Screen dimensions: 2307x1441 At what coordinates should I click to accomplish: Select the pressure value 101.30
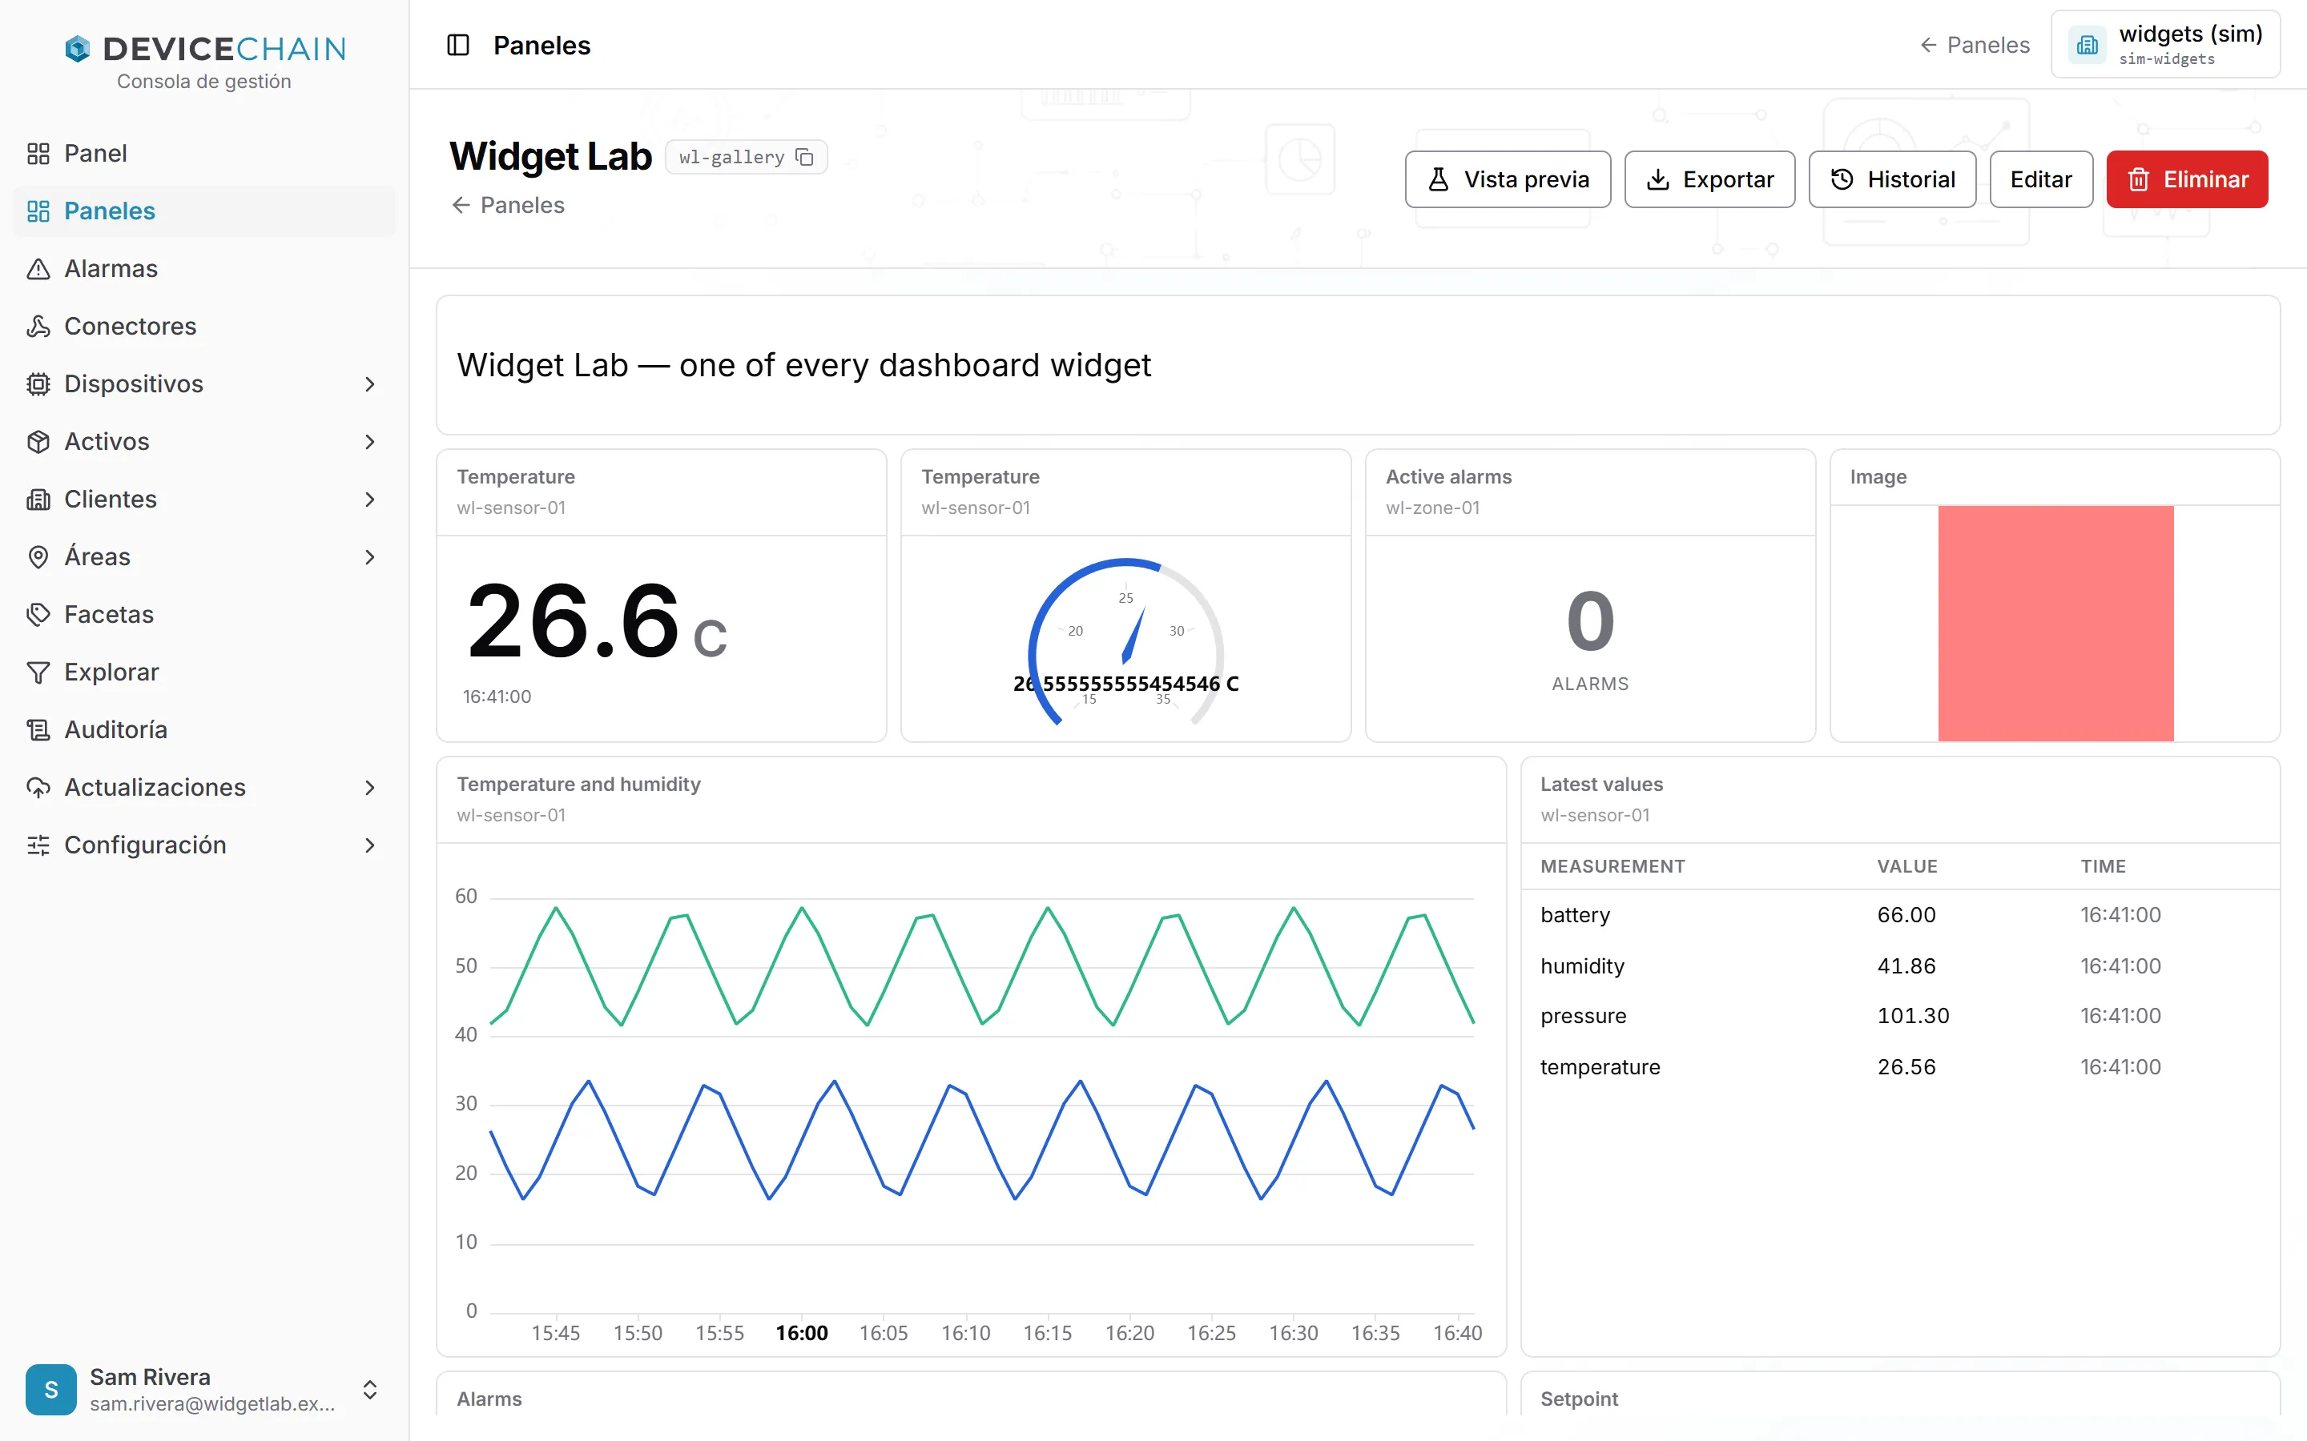pyautogui.click(x=1912, y=1016)
